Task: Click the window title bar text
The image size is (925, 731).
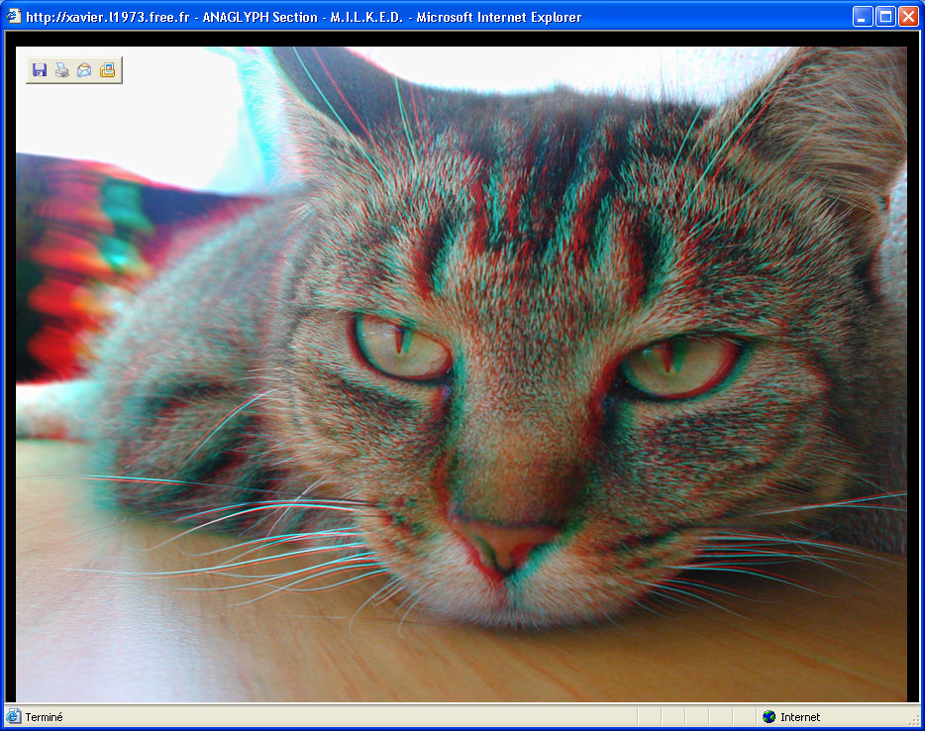Action: coord(304,17)
